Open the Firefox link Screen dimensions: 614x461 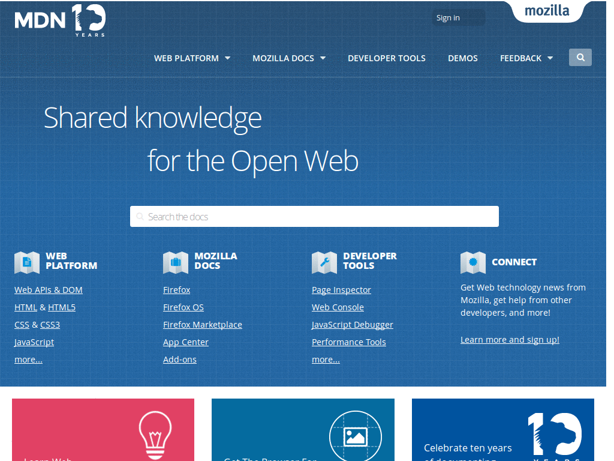[x=177, y=290]
